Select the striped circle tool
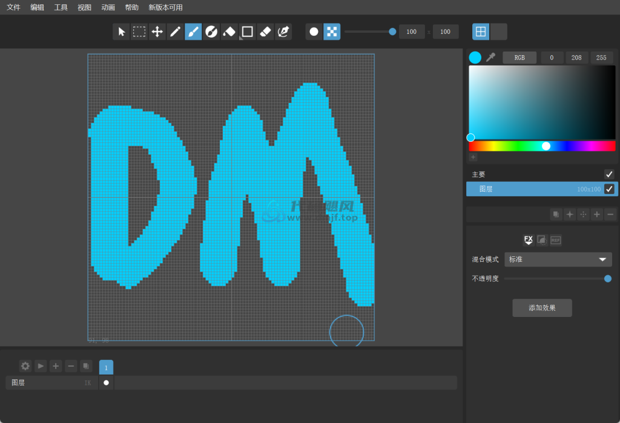 pyautogui.click(x=211, y=32)
